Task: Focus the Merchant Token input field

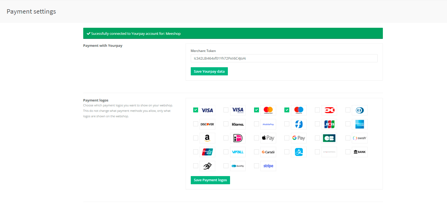Action: point(284,58)
